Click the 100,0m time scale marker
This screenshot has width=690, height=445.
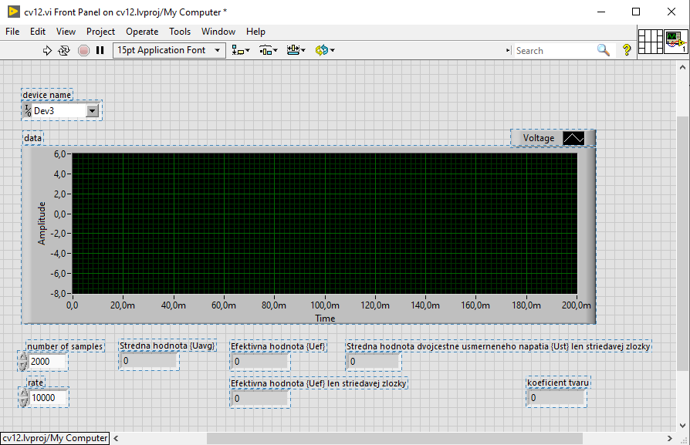click(x=325, y=305)
